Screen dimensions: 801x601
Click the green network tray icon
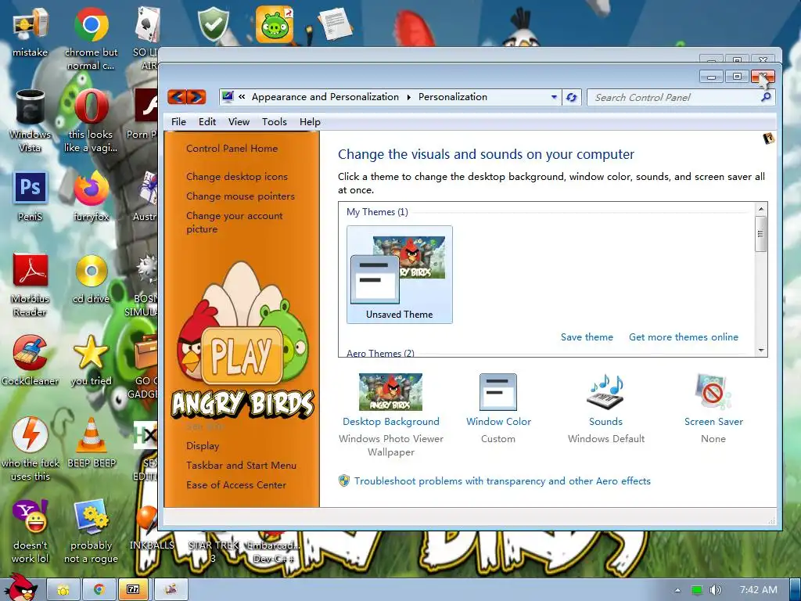(697, 590)
